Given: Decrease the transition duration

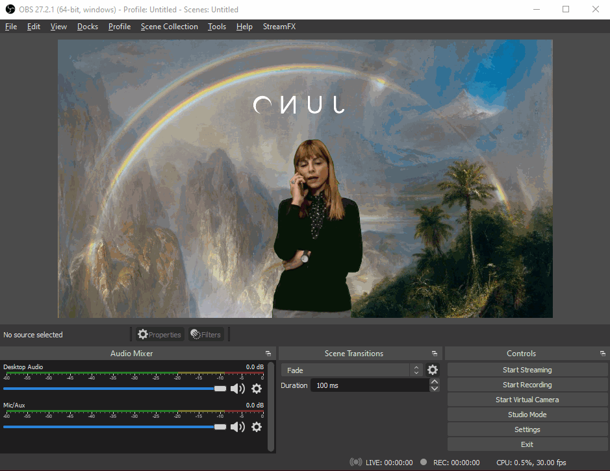Looking at the screenshot, I should pyautogui.click(x=435, y=388).
